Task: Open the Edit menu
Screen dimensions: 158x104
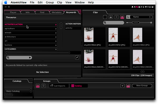Action: point(40,2)
